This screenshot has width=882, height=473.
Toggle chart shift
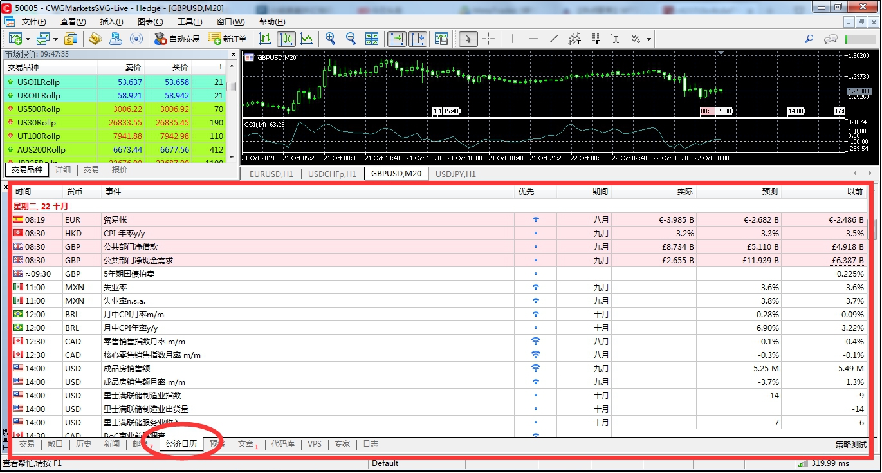[418, 39]
